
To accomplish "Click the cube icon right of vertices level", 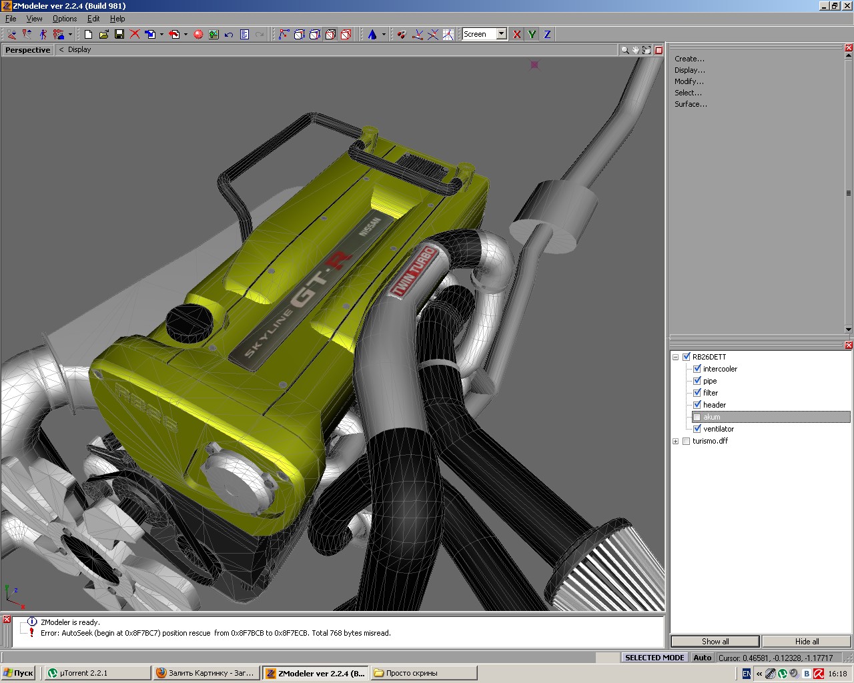I will click(x=300, y=34).
